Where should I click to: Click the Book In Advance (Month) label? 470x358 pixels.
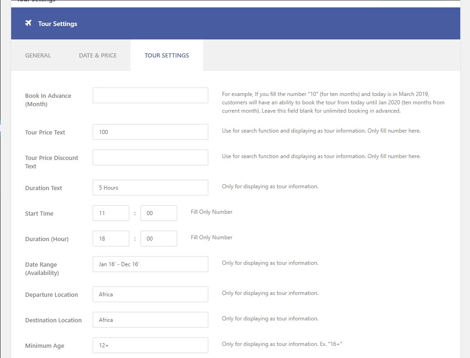(48, 100)
